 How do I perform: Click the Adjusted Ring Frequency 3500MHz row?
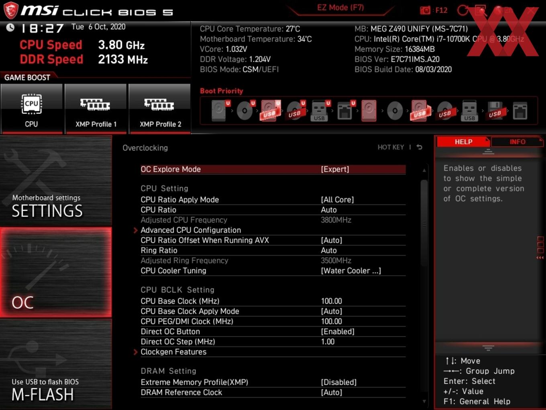[x=273, y=261]
